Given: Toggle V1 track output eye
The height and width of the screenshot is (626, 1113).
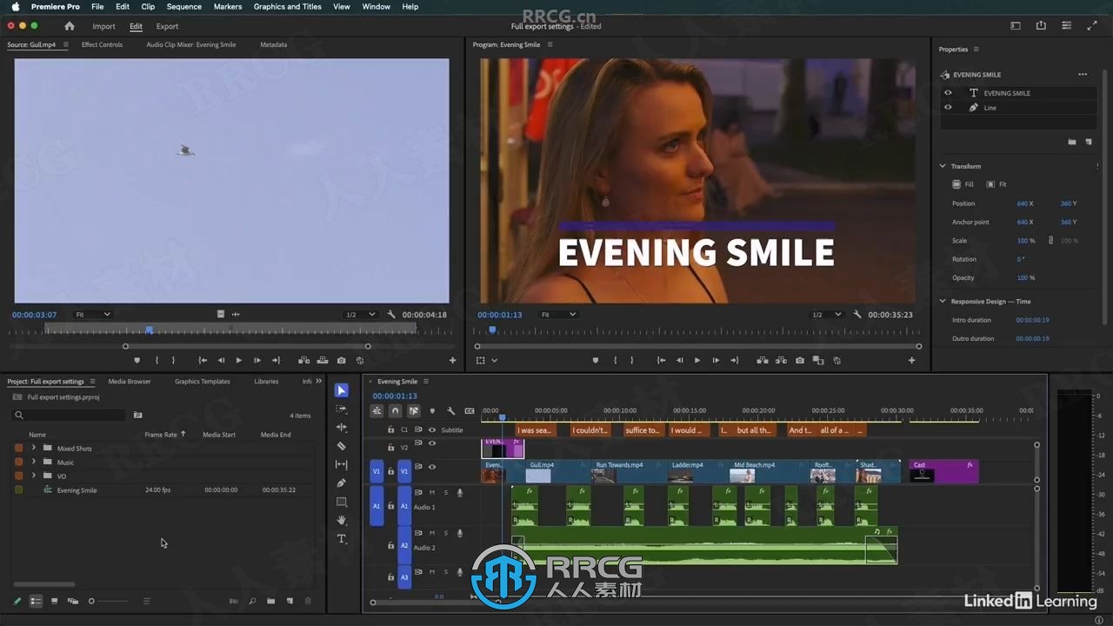Looking at the screenshot, I should coord(432,467).
